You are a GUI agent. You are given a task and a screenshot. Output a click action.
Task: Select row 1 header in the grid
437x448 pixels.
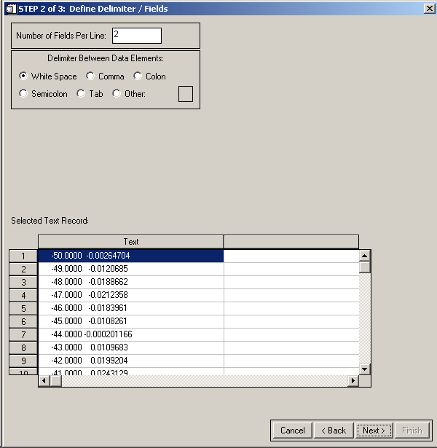point(23,256)
